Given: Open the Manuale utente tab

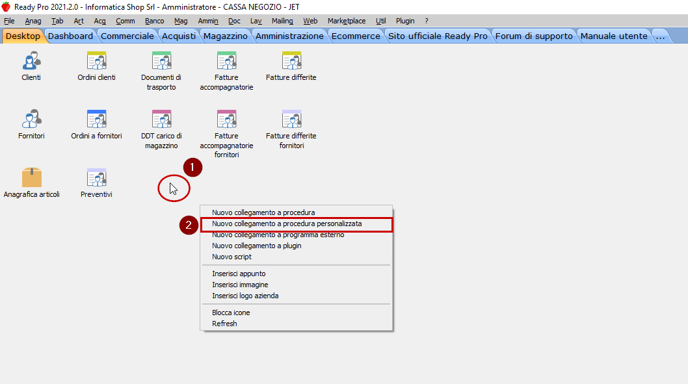Looking at the screenshot, I should pyautogui.click(x=615, y=36).
